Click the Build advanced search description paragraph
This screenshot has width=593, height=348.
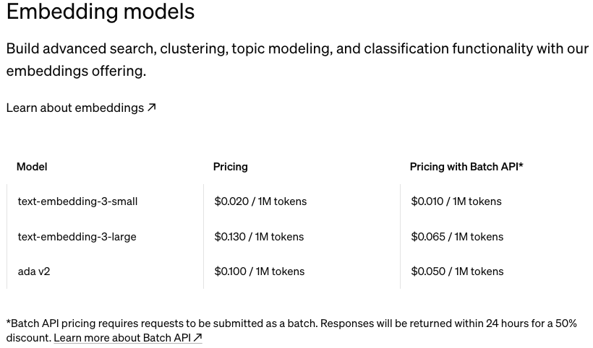tap(297, 60)
